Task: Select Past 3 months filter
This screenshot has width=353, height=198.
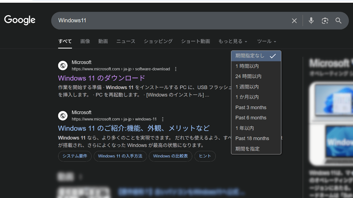Action: point(256,107)
